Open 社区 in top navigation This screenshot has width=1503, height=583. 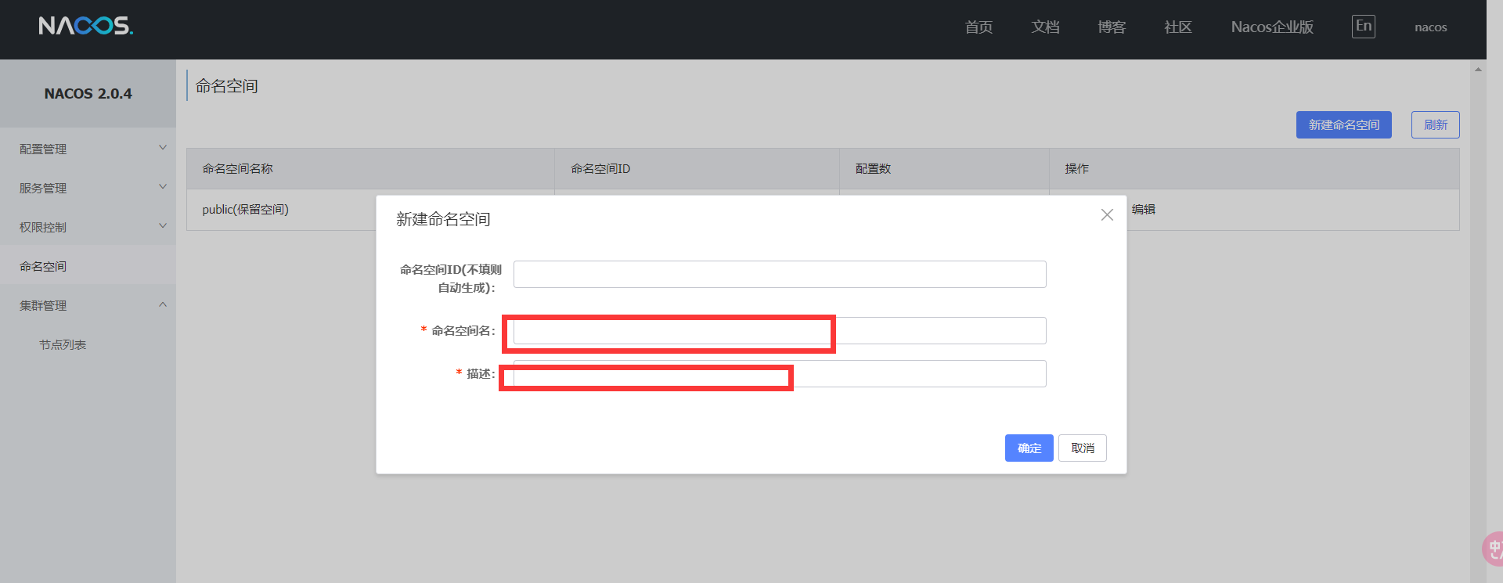[x=1178, y=27]
